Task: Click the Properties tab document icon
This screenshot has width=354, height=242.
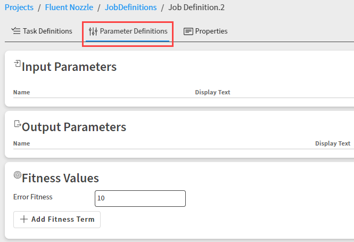Action: pos(188,31)
